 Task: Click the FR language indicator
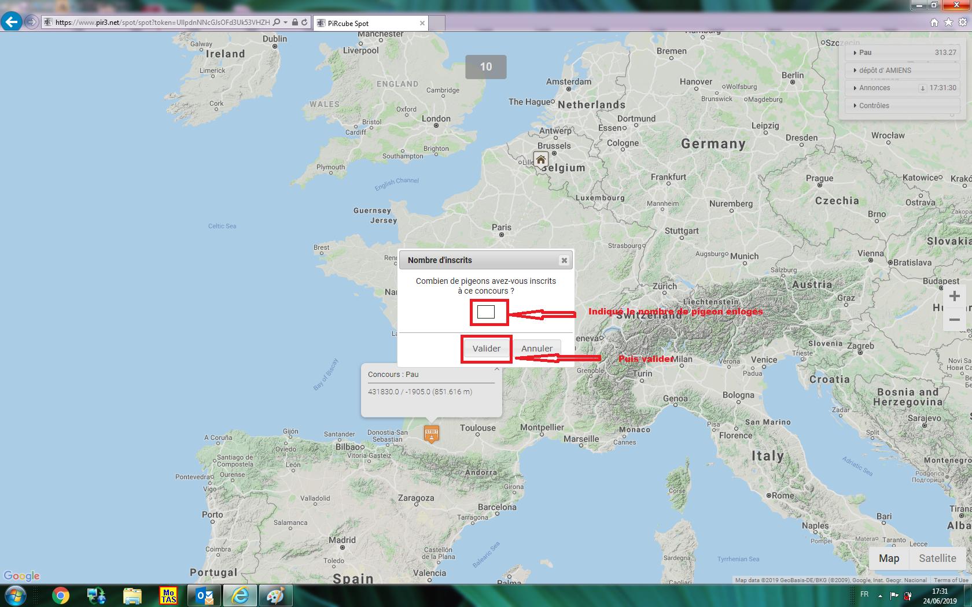pyautogui.click(x=864, y=594)
